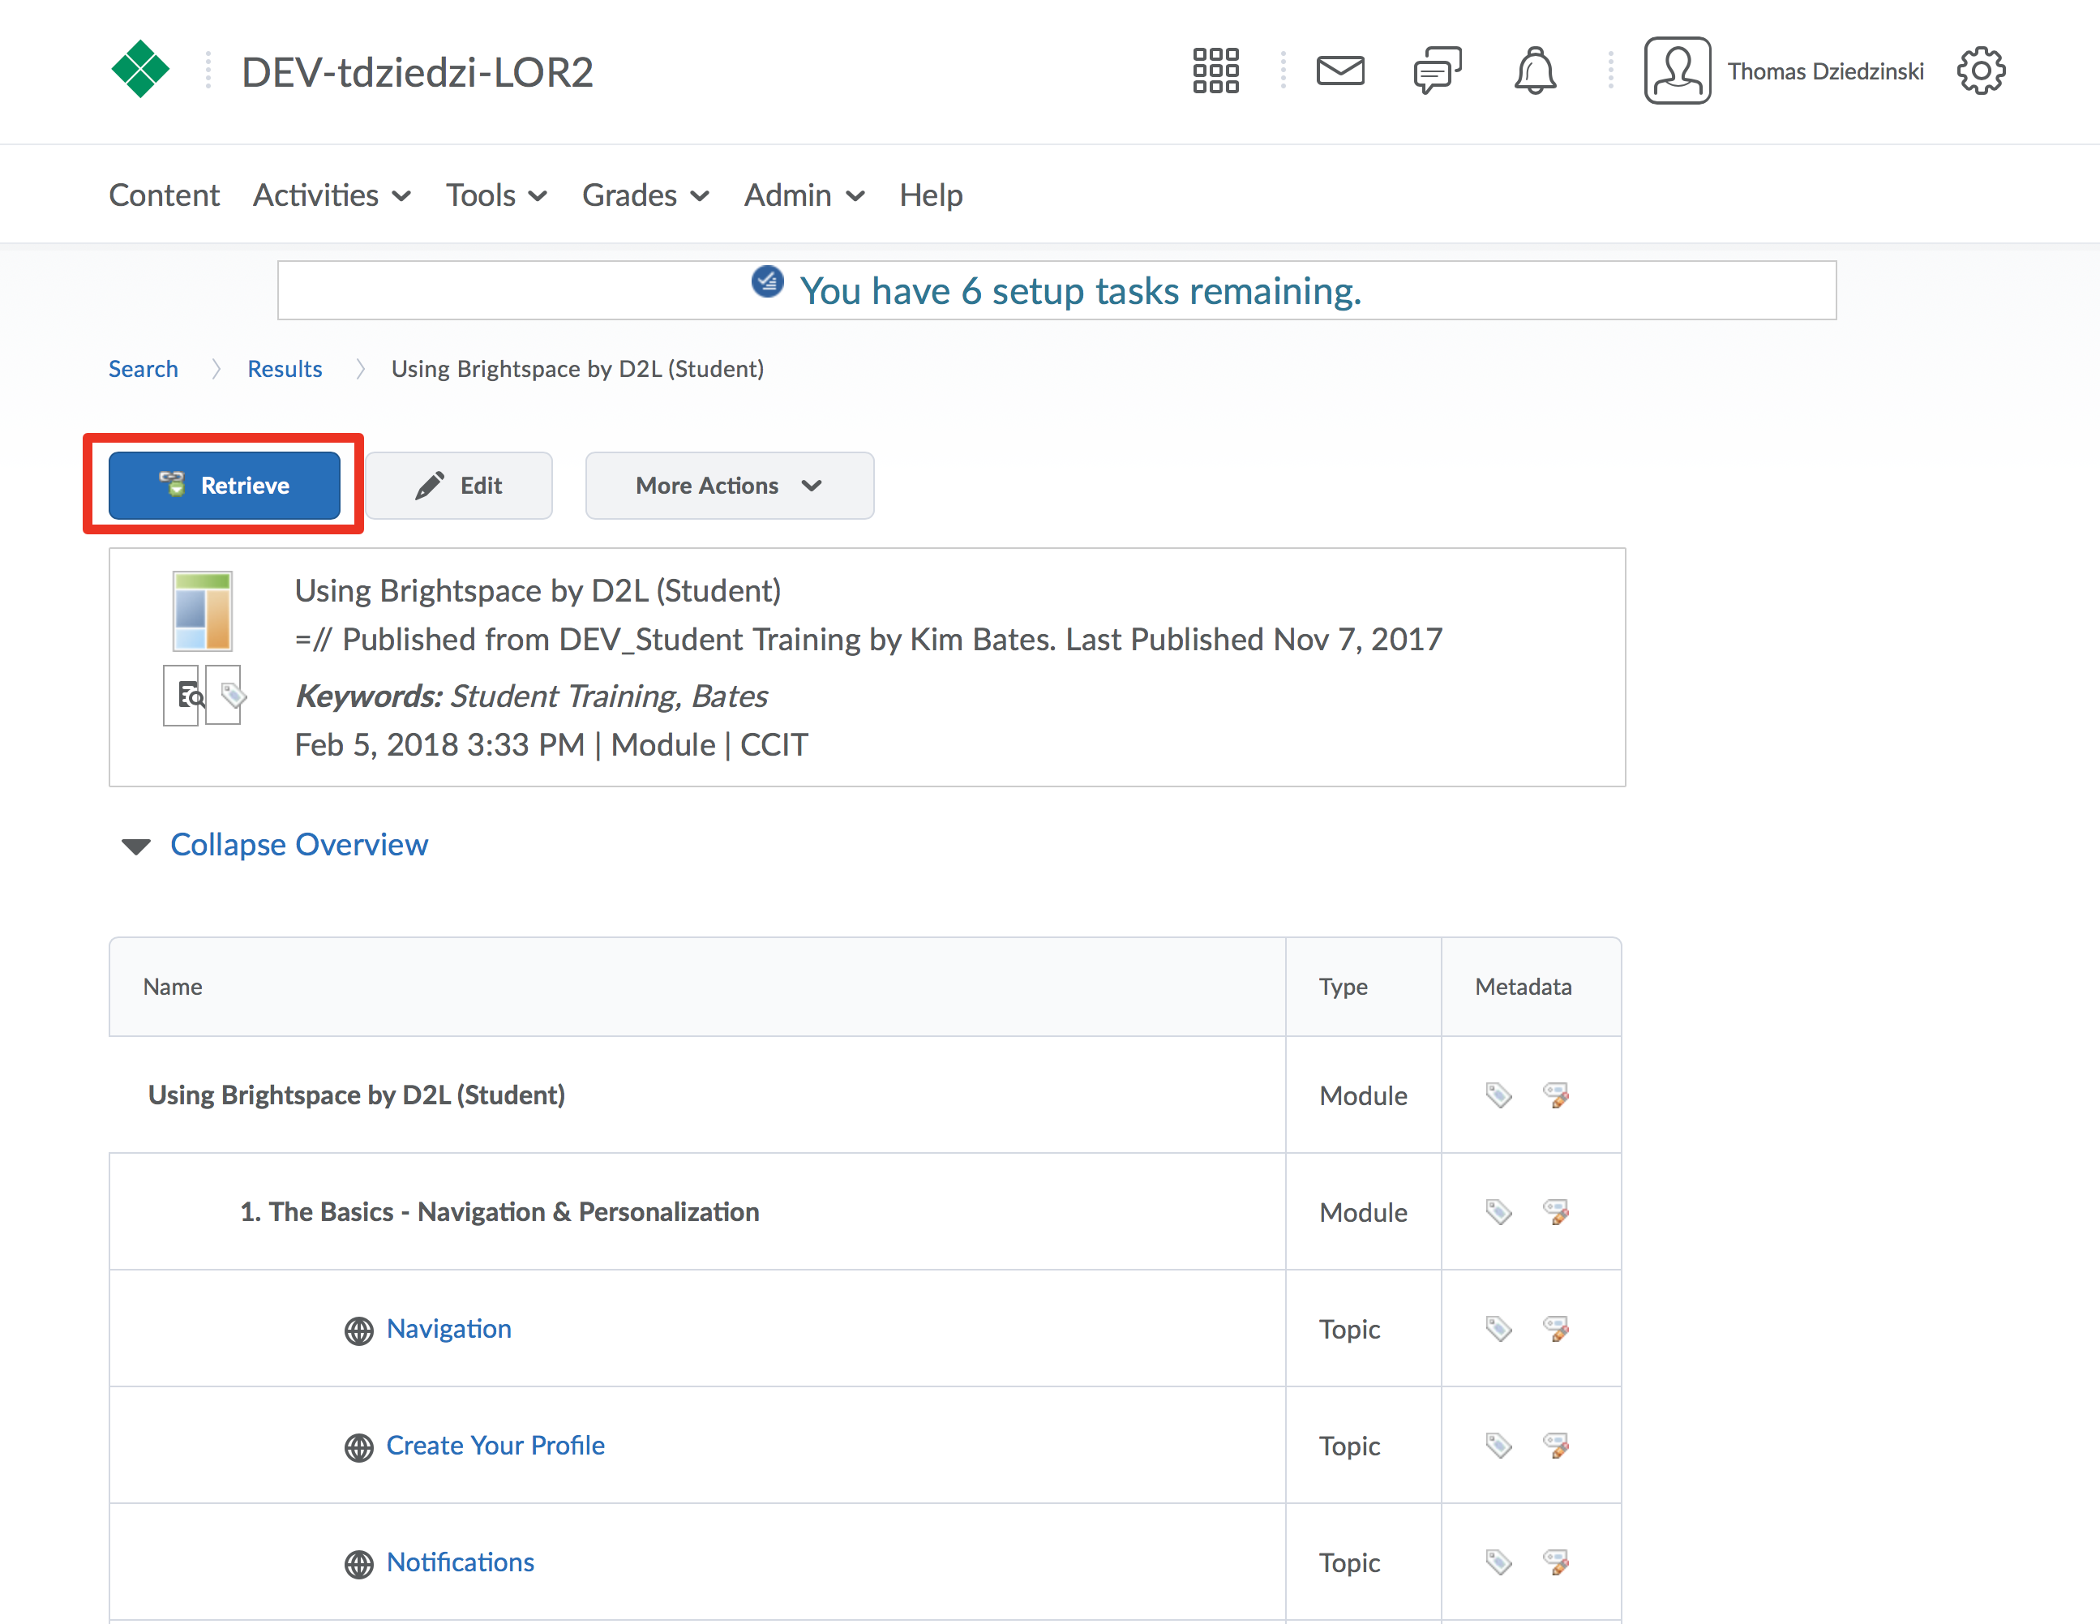Open the message alerts envelope icon
Viewport: 2100px width, 1624px height.
[1339, 71]
